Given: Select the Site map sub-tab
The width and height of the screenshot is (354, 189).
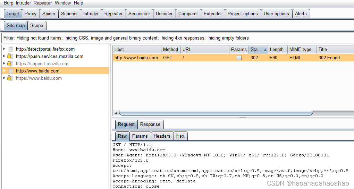Looking at the screenshot, I should (x=16, y=25).
